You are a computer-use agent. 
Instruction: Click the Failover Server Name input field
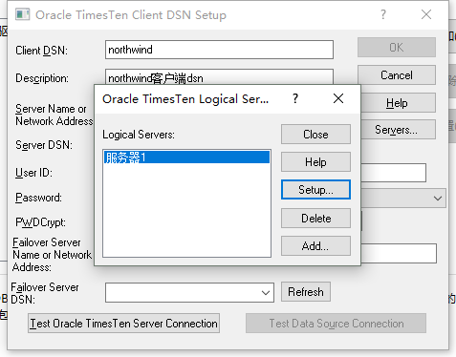pos(399,253)
